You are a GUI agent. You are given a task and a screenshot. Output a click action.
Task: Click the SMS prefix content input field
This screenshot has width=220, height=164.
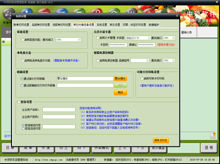click(x=59, y=127)
